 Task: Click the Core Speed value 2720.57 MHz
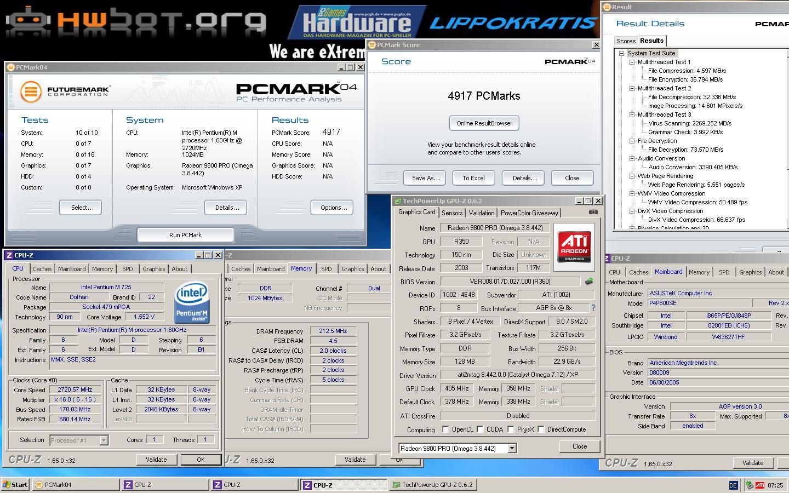(75, 389)
